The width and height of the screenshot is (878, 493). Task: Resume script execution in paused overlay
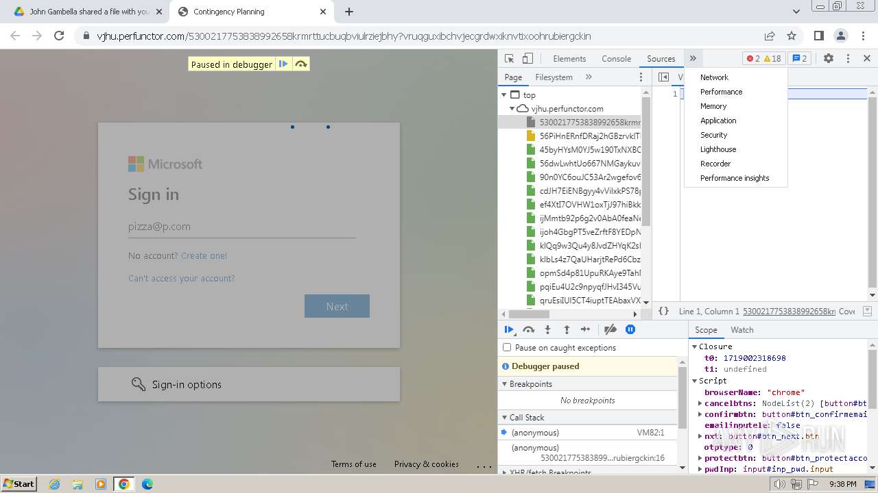(283, 64)
